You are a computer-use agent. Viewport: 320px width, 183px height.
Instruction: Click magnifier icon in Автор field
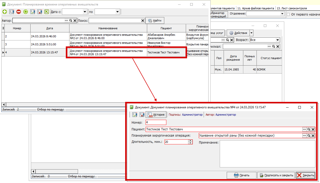coord(70,20)
